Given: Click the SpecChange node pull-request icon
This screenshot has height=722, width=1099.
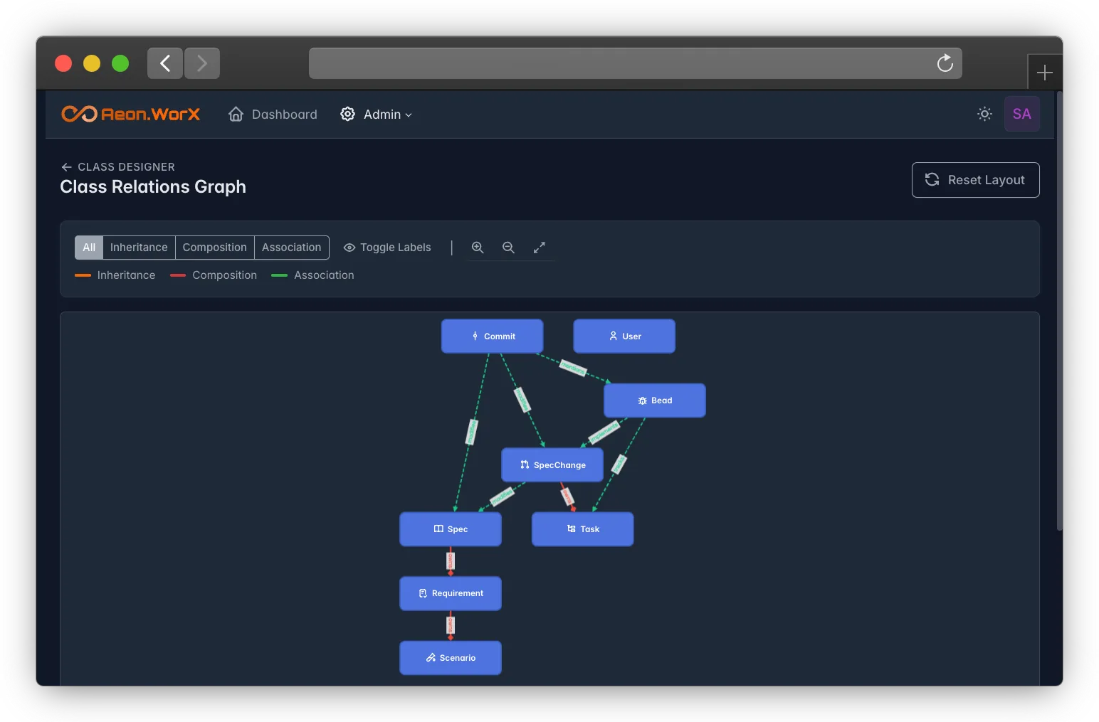Looking at the screenshot, I should (x=525, y=464).
